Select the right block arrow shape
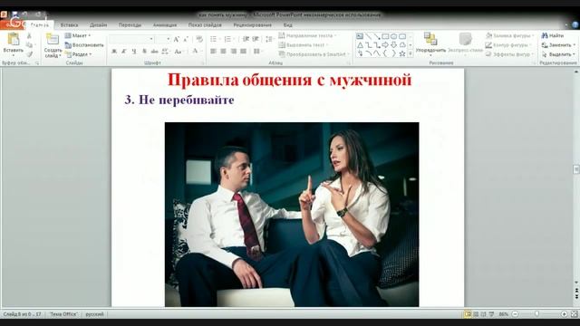 click(385, 45)
